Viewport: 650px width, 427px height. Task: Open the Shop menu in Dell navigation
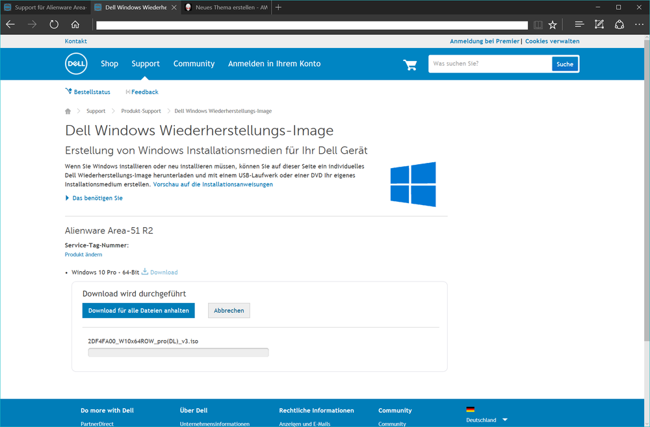[109, 64]
